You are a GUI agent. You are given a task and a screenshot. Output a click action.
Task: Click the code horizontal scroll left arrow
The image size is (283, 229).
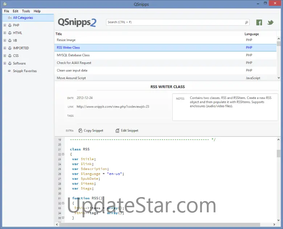click(57, 225)
